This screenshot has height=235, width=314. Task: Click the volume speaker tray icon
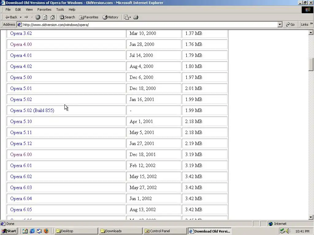288,231
